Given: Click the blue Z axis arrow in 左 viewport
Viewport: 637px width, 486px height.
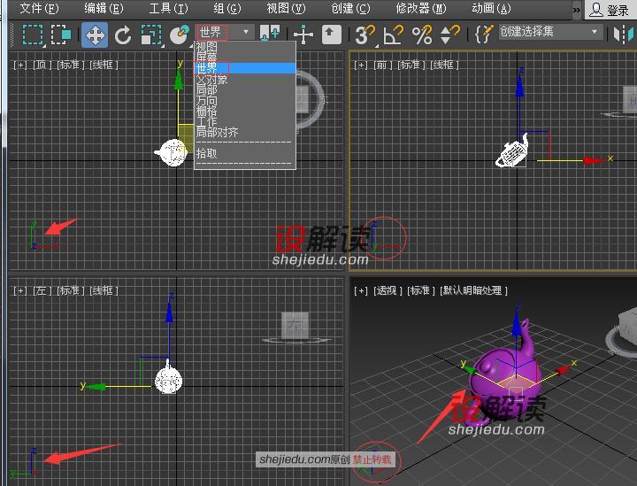Looking at the screenshot, I should [169, 312].
